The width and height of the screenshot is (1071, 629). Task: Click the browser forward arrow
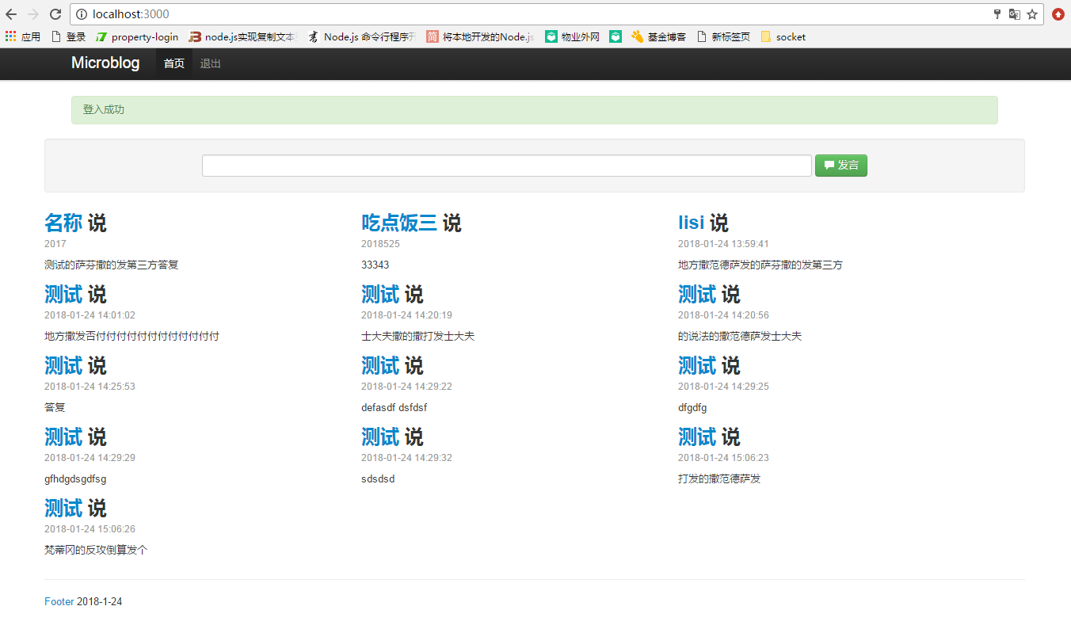[33, 14]
